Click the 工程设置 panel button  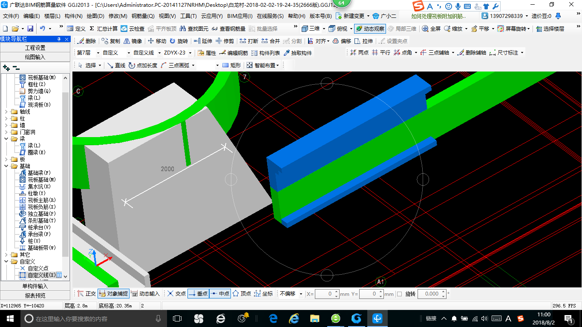click(x=35, y=48)
